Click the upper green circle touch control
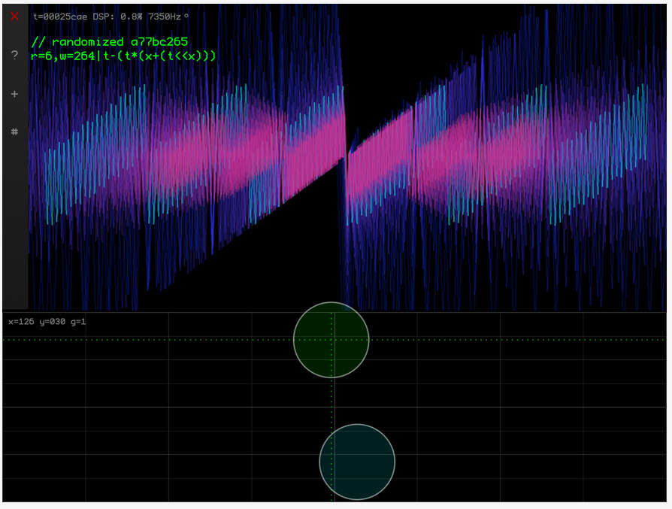The width and height of the screenshot is (672, 509). (x=331, y=340)
